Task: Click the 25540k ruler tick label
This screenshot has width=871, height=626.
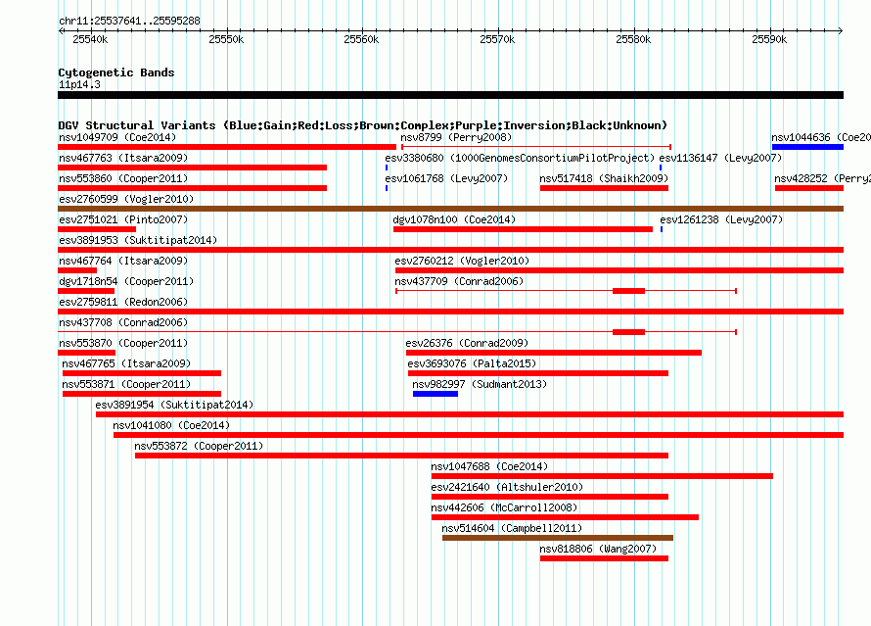Action: (x=90, y=39)
